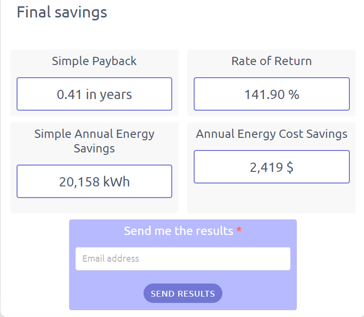Click the red required asterisk
The image size is (364, 317).
coord(239,231)
